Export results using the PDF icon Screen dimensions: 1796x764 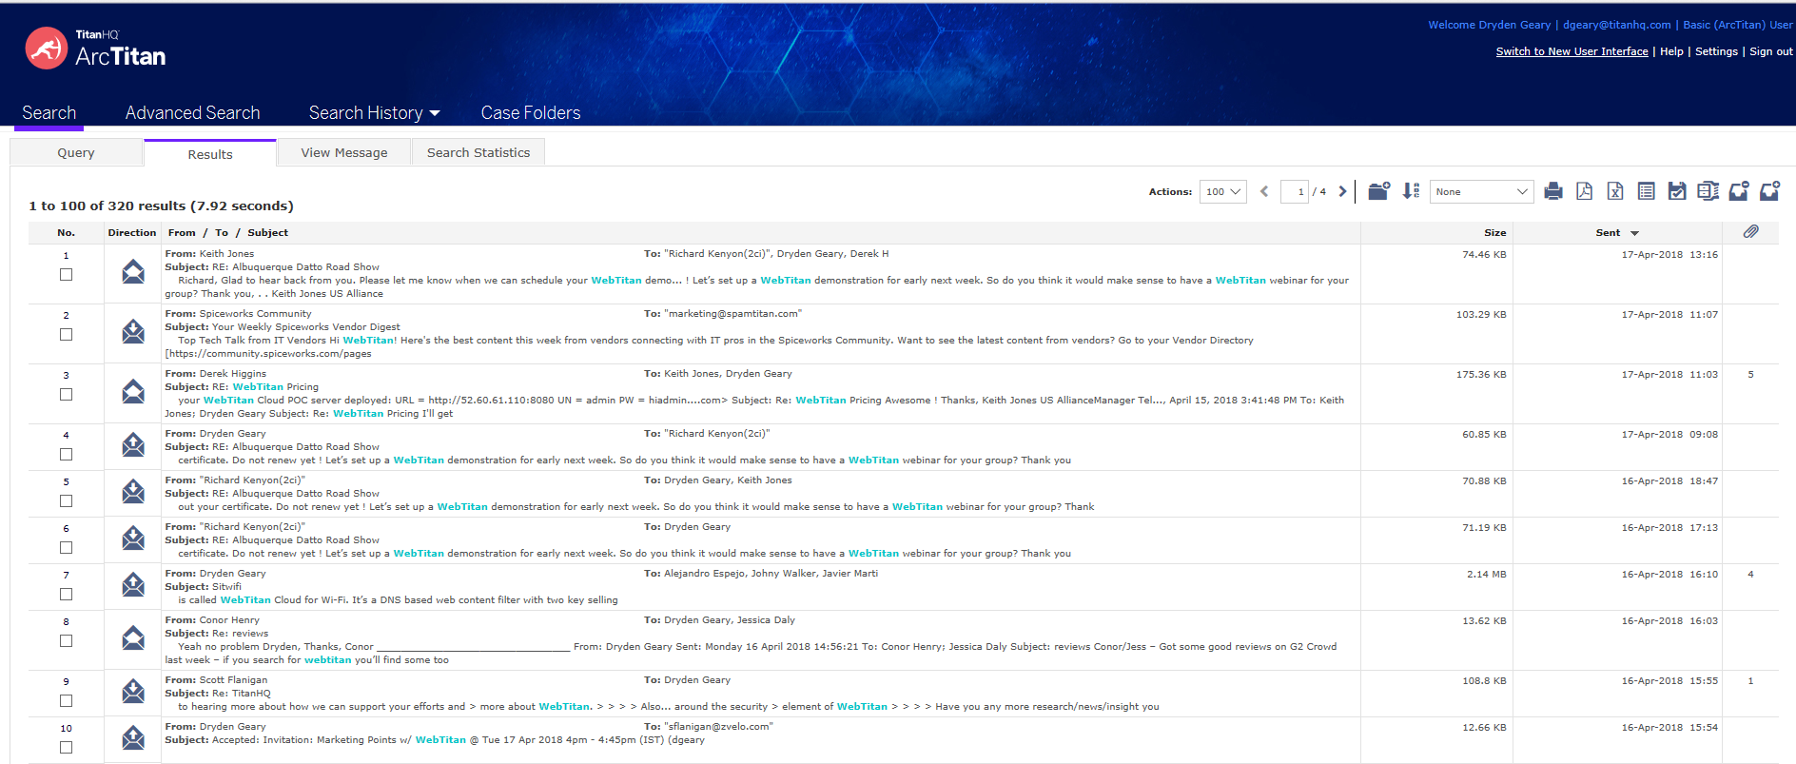point(1584,191)
